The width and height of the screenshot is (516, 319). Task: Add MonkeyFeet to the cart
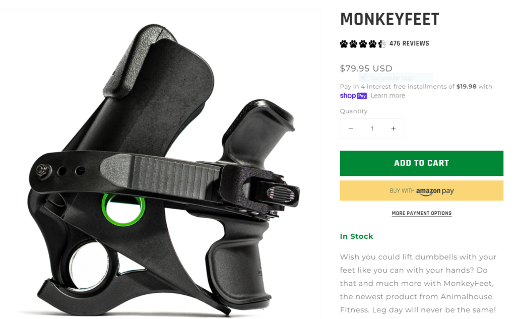coord(422,163)
